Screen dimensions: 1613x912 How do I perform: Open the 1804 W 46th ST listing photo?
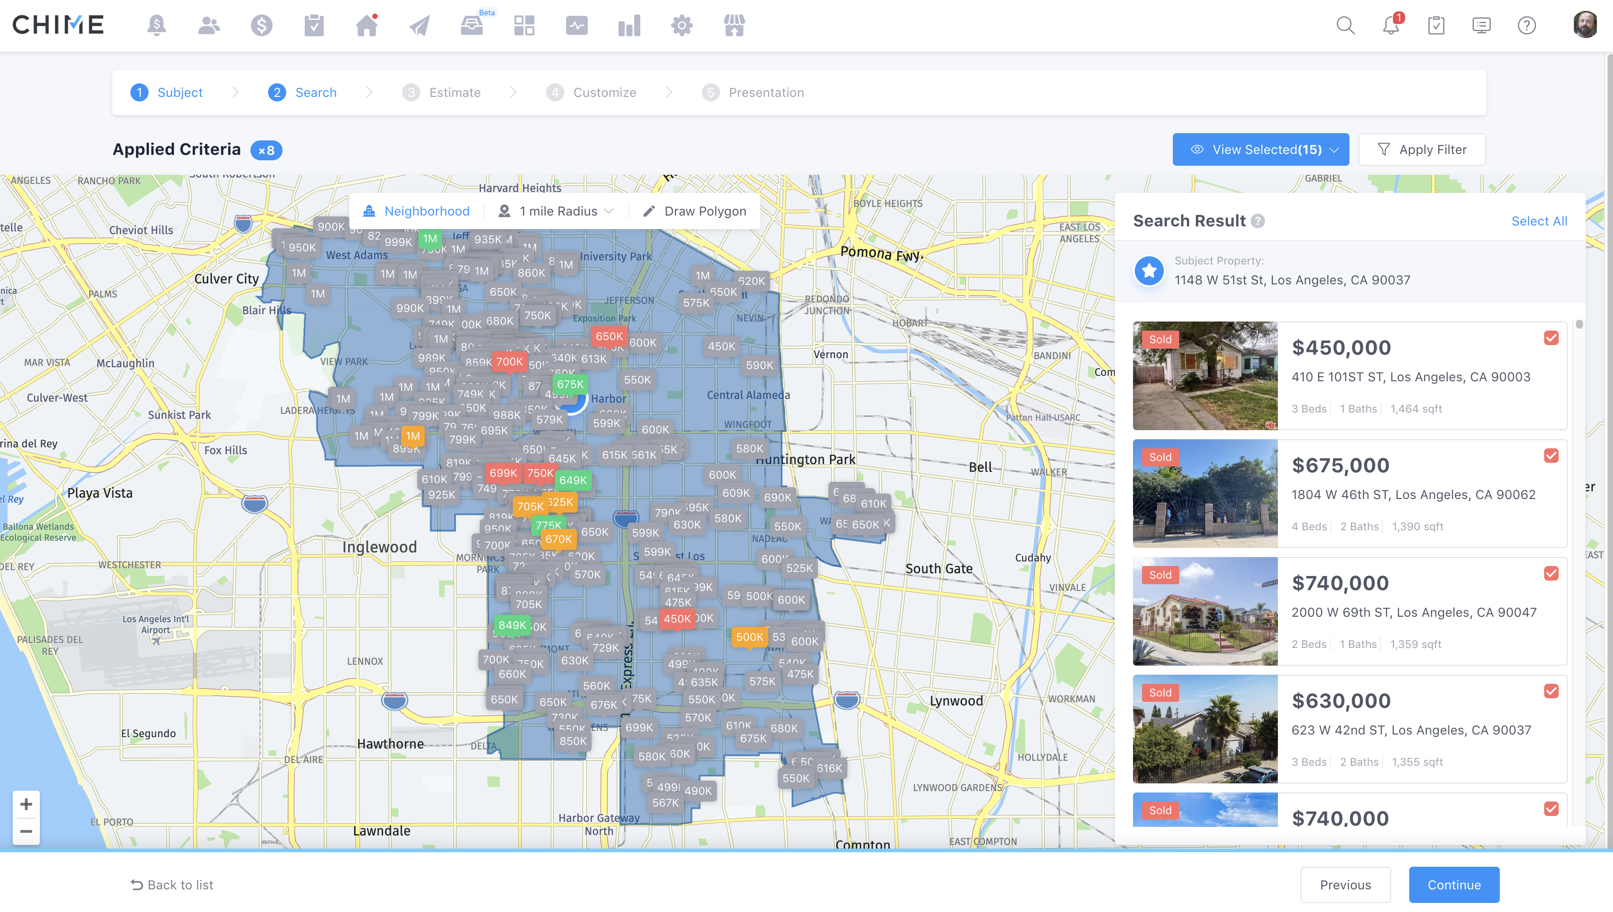1205,494
